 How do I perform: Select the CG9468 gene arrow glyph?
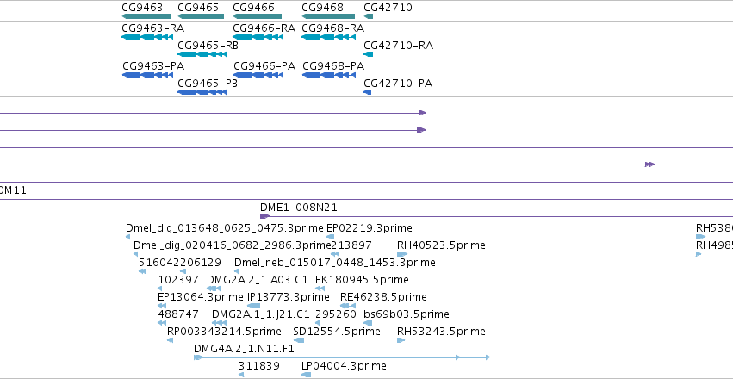coord(328,16)
